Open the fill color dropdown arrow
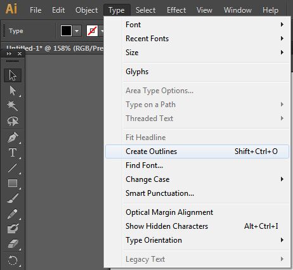The height and width of the screenshot is (270, 293). click(x=77, y=31)
